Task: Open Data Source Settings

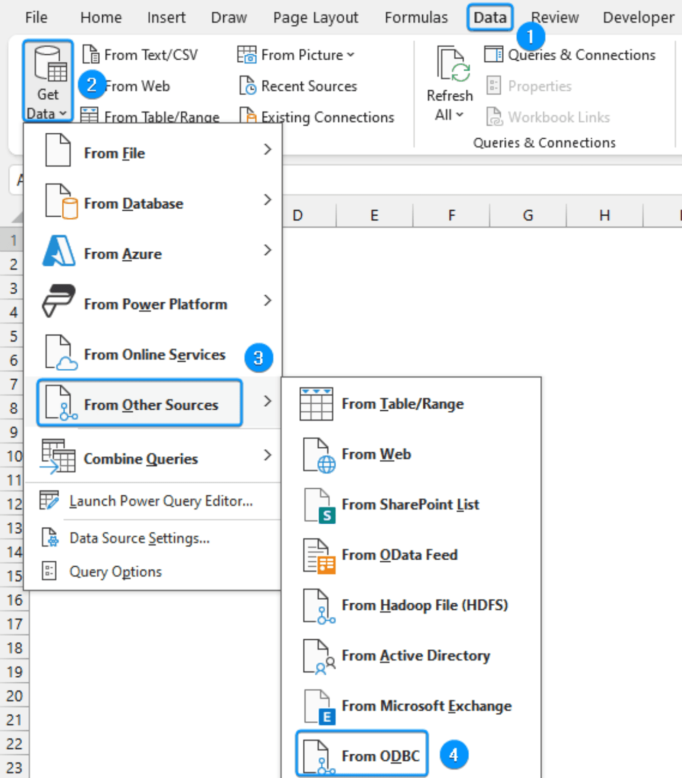Action: click(139, 538)
